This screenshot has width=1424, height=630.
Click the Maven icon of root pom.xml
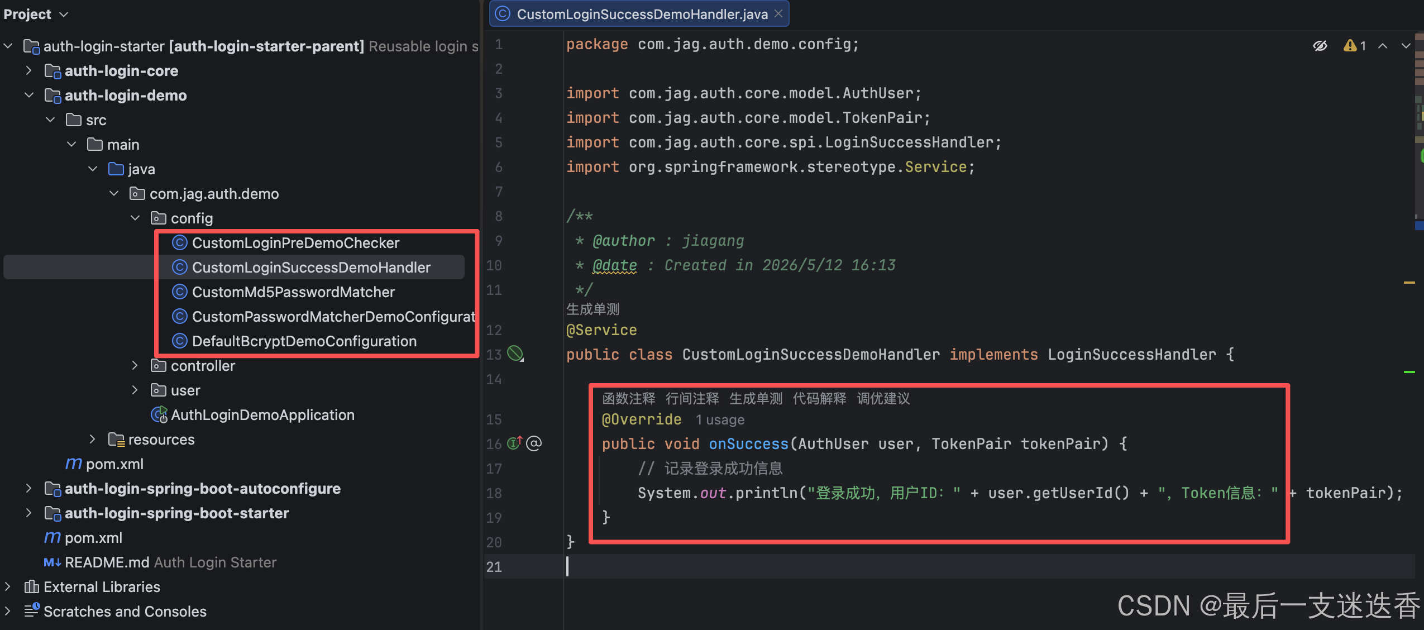point(52,538)
